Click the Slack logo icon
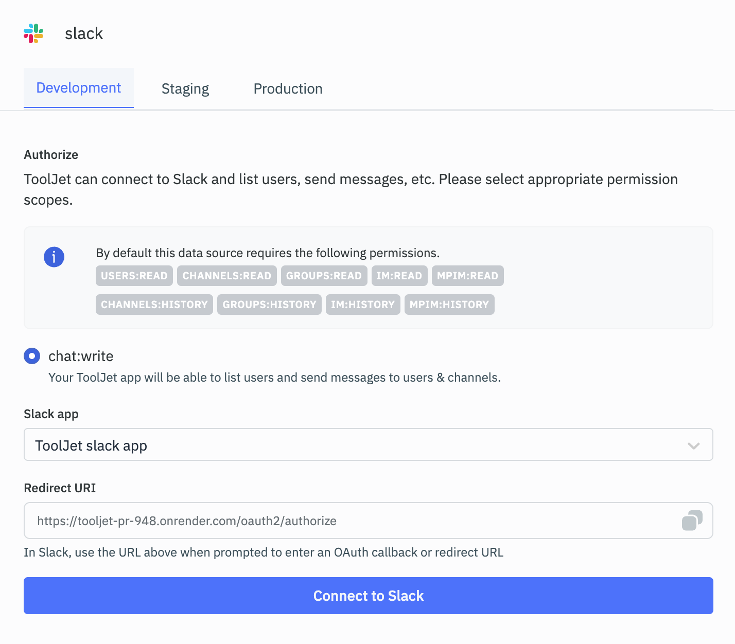 pos(32,33)
